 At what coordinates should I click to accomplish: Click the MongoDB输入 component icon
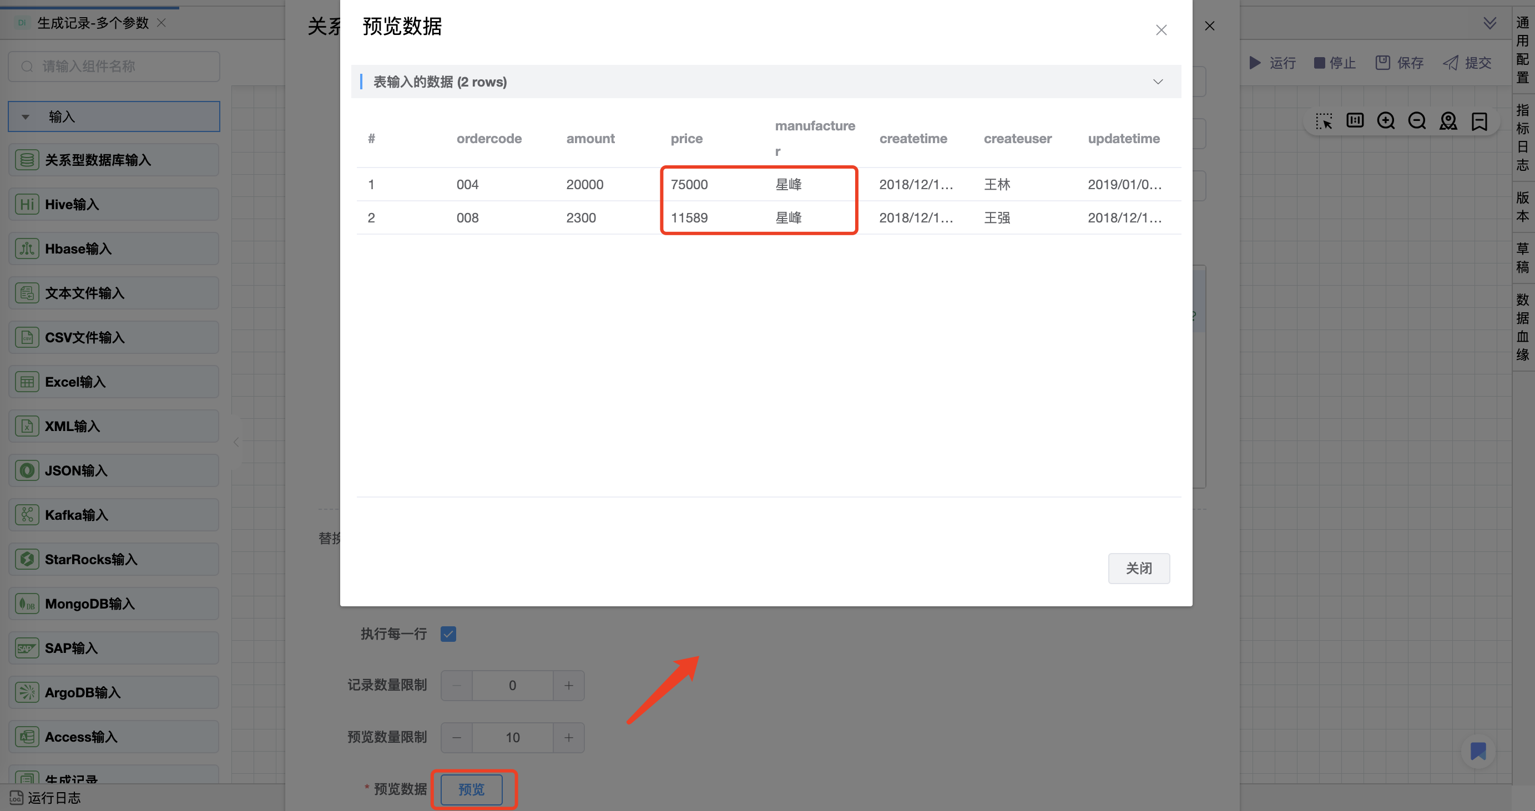pos(27,604)
